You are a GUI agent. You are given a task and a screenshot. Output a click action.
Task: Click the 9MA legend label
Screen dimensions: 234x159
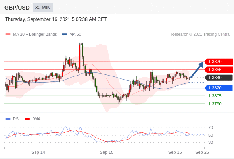[36, 119]
